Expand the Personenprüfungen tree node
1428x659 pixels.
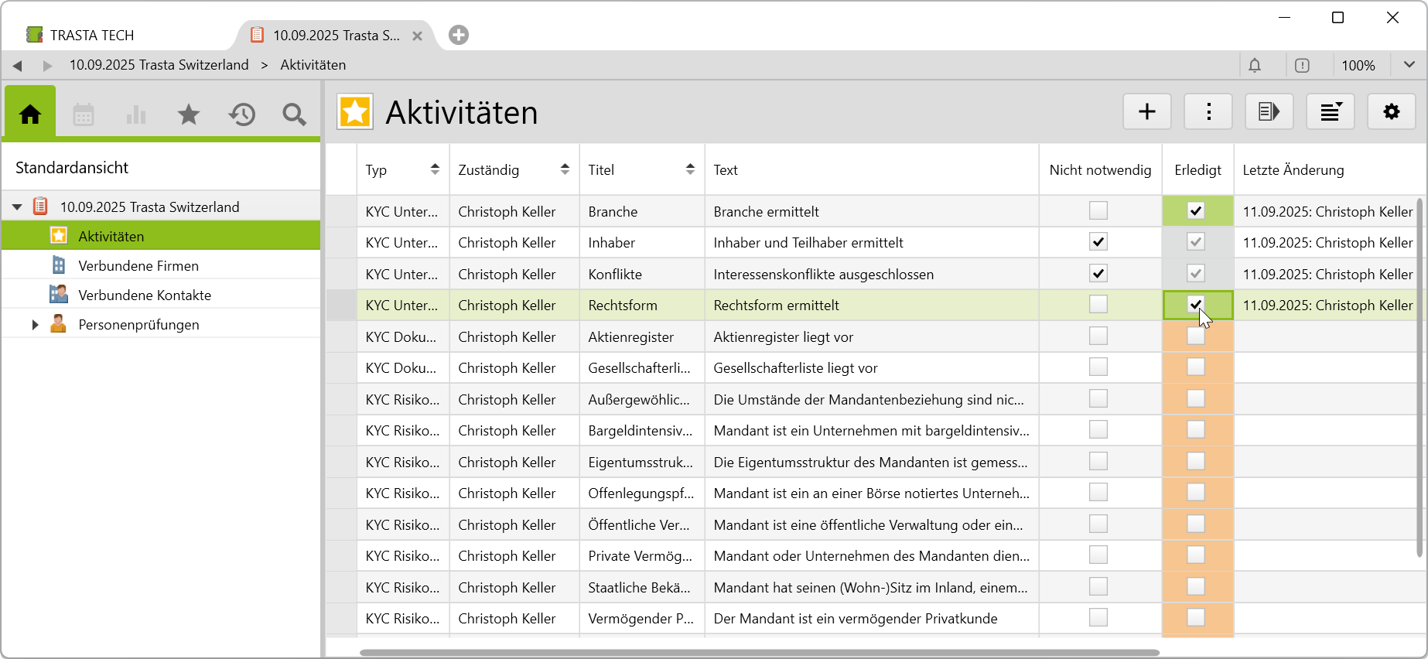[35, 325]
